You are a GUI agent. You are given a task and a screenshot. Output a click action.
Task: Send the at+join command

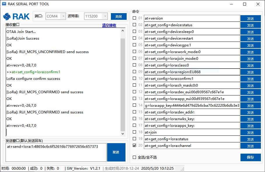click(250, 133)
